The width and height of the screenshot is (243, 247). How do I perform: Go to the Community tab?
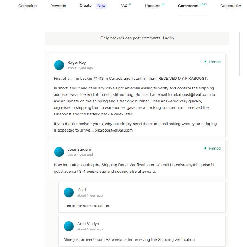point(230,6)
